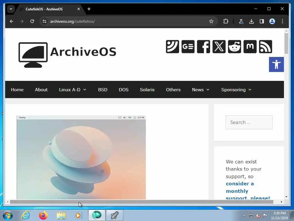Launch Internet Explorer from taskbar
The width and height of the screenshot is (294, 221).
tap(26, 215)
